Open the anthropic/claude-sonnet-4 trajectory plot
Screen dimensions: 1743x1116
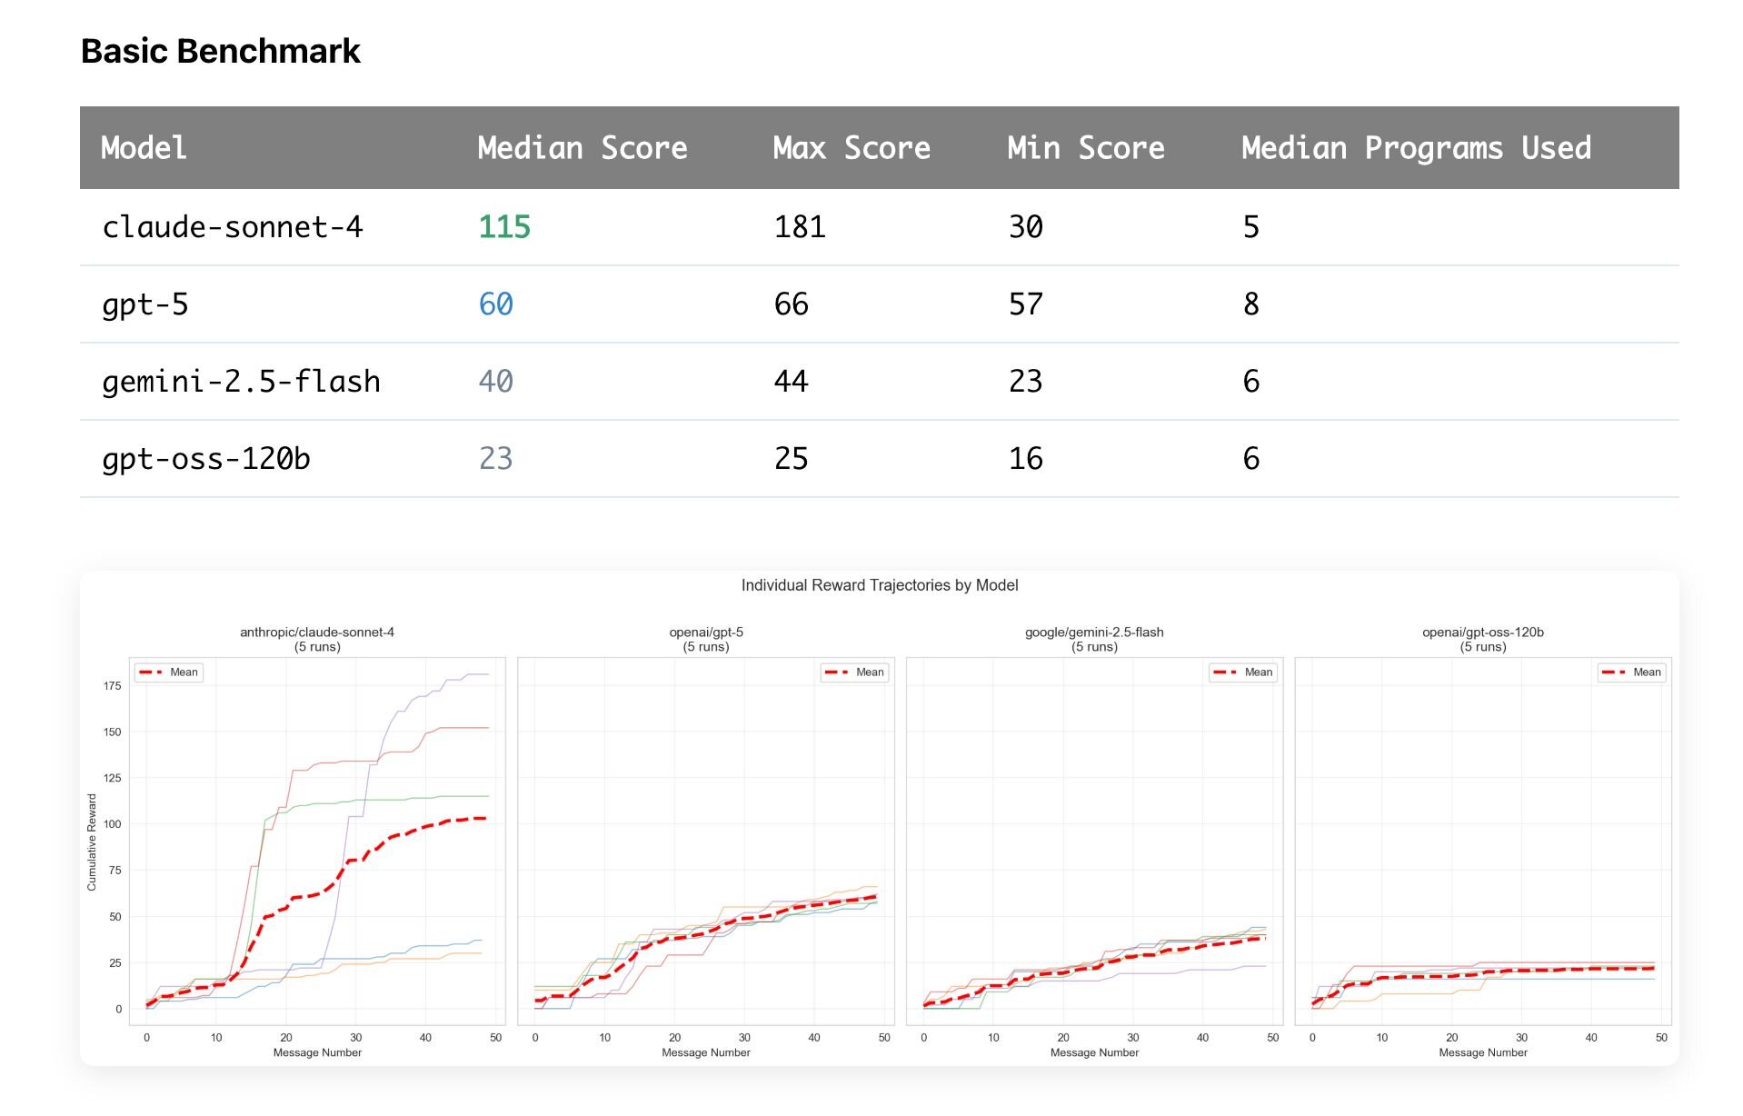pyautogui.click(x=317, y=841)
